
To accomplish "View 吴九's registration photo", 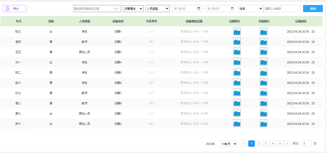I will point(237,113).
